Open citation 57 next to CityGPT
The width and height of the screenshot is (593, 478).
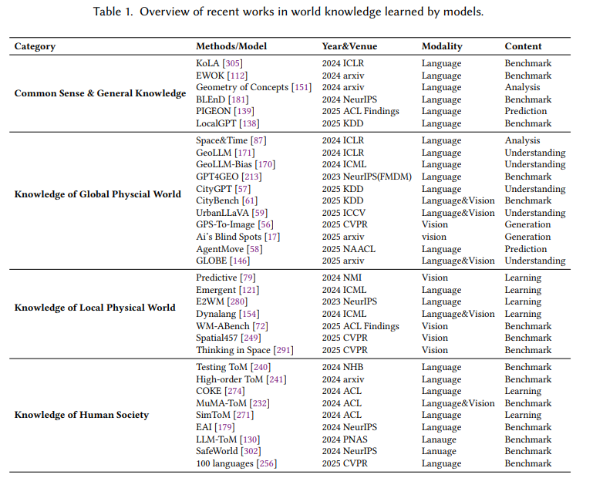coord(242,189)
